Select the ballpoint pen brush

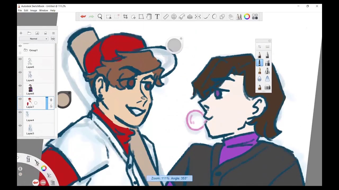click(x=267, y=55)
